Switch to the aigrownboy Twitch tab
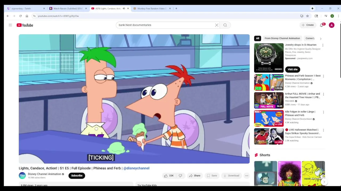 (x=25, y=8)
